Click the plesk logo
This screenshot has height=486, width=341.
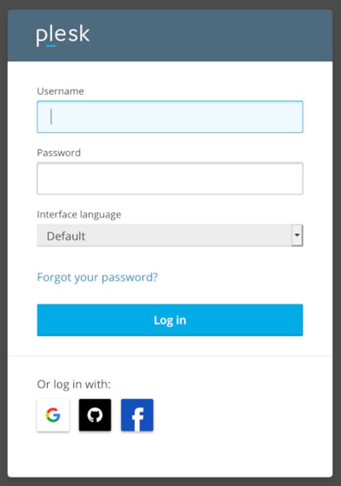tap(63, 34)
